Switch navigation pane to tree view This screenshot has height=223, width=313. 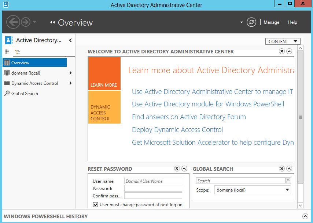click(x=18, y=52)
